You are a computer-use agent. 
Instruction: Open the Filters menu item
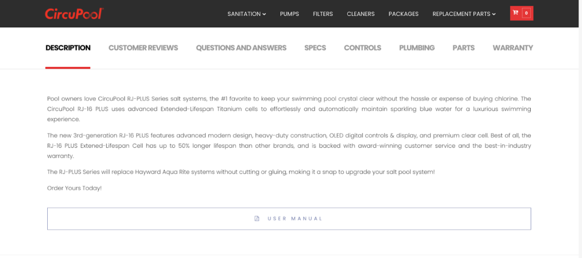coord(323,14)
